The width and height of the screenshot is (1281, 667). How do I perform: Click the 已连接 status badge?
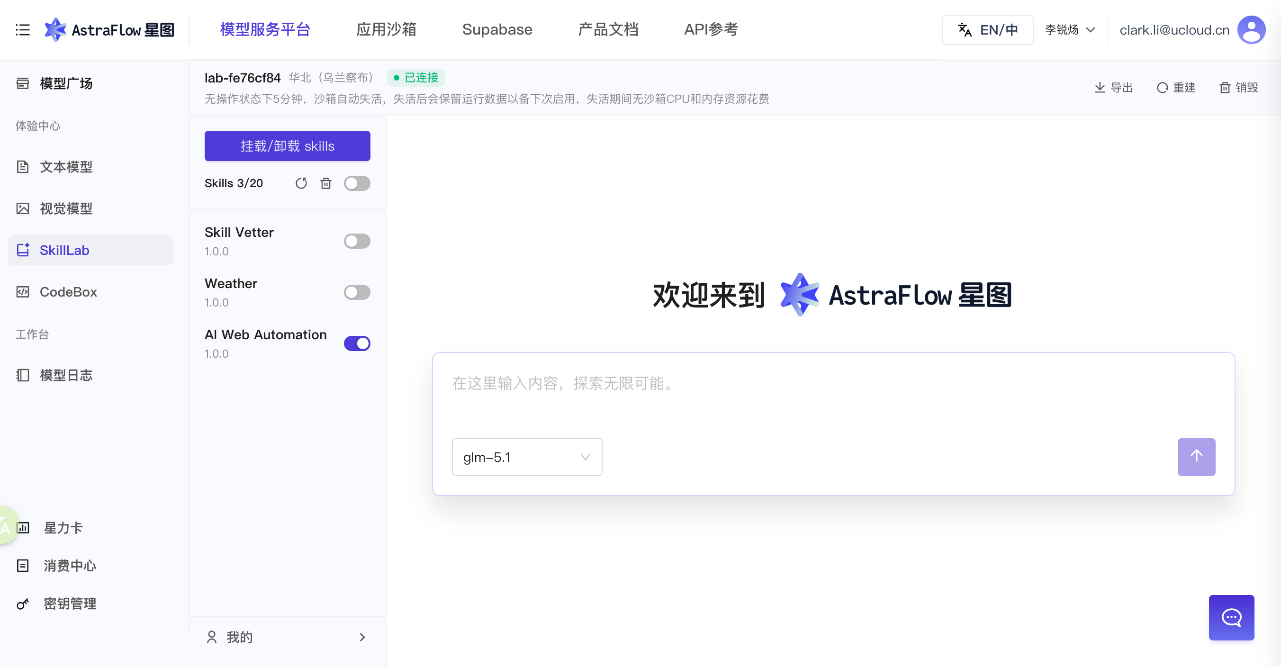tap(416, 78)
